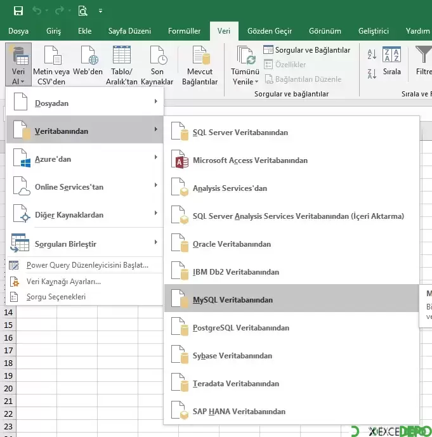Open the Sorguları Birleştir submenu
Viewport: 432px width, 437px height.
tap(85, 242)
